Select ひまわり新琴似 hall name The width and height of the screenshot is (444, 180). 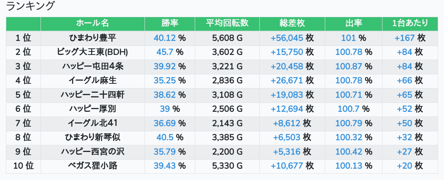(92, 138)
